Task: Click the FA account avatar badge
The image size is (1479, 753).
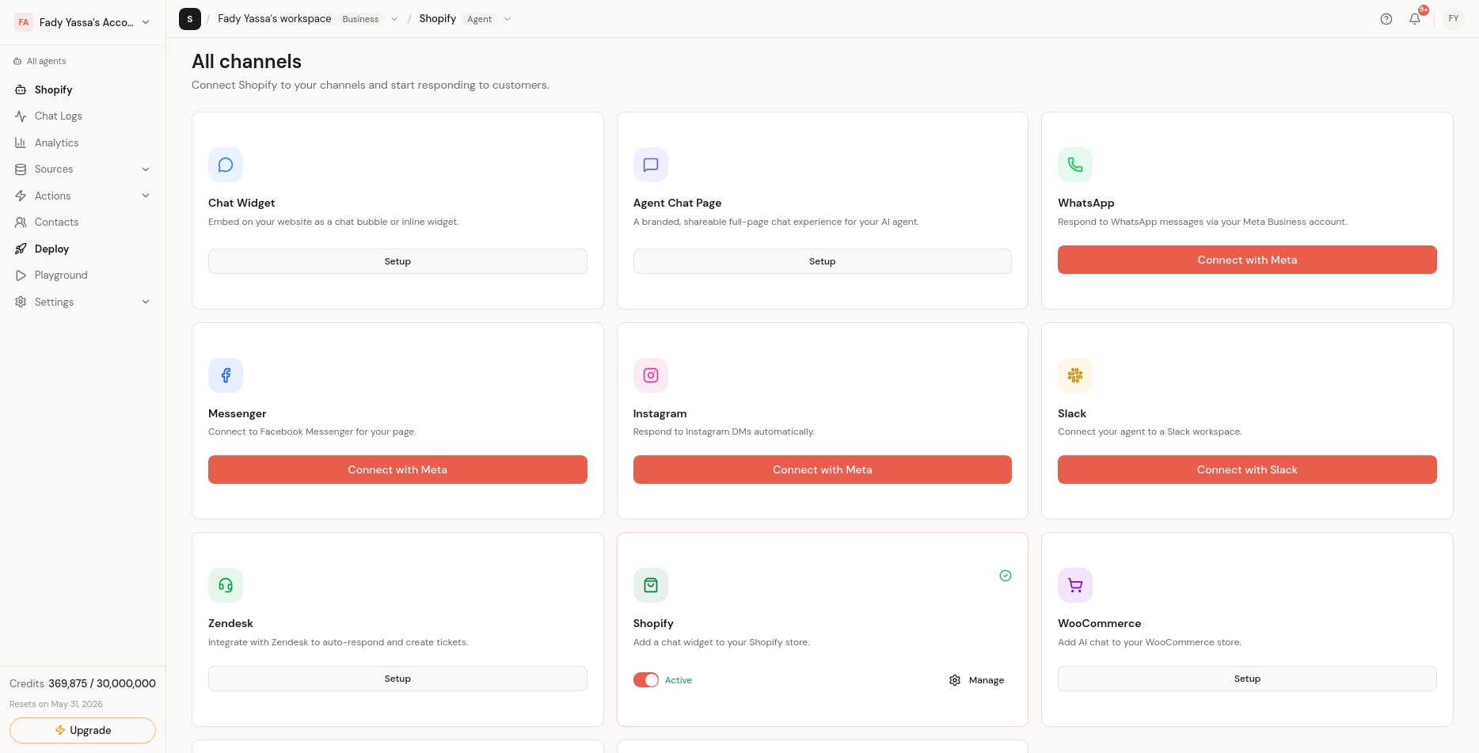Action: pyautogui.click(x=24, y=22)
